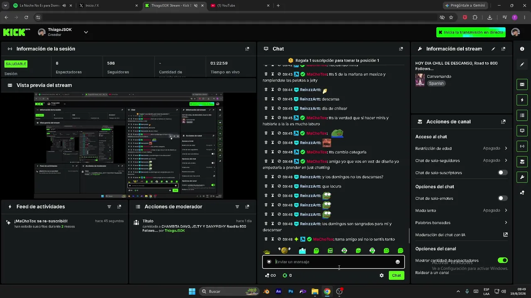Open the emote picker smiley in message box
The height and width of the screenshot is (298, 531).
tap(397, 262)
